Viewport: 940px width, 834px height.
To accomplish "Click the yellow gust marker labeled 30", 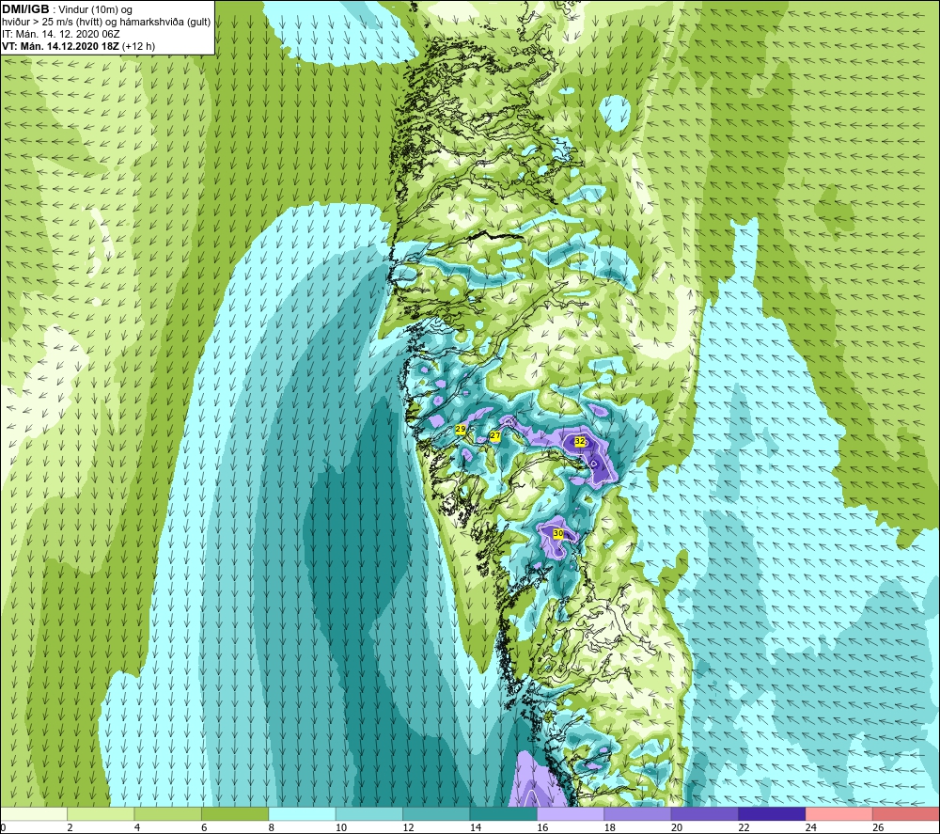I will (558, 534).
